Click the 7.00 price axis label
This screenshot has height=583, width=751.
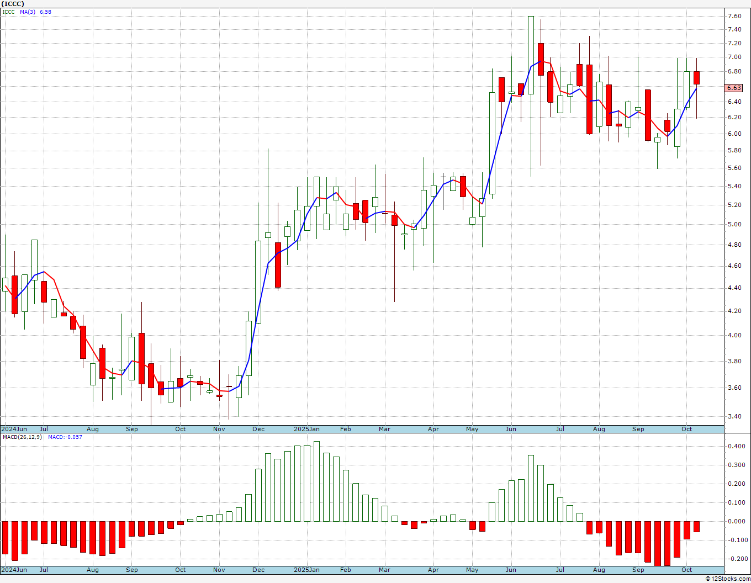734,57
